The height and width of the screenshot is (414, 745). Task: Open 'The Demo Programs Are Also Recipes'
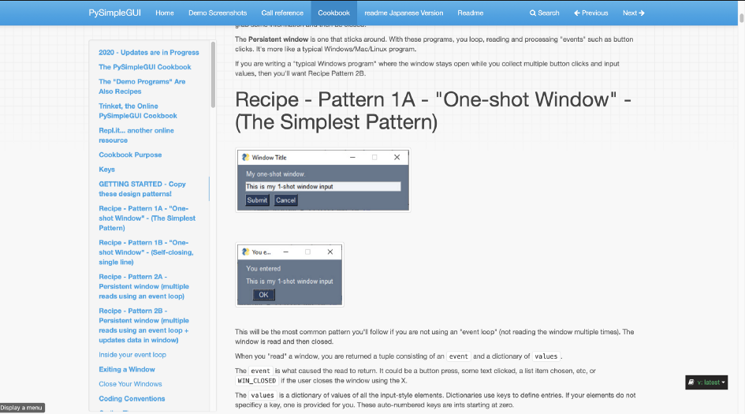pos(142,87)
